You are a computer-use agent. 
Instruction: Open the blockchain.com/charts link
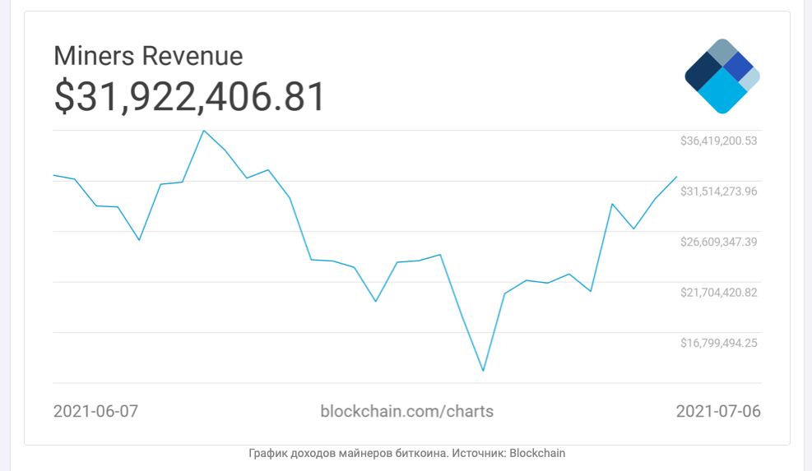click(x=406, y=411)
